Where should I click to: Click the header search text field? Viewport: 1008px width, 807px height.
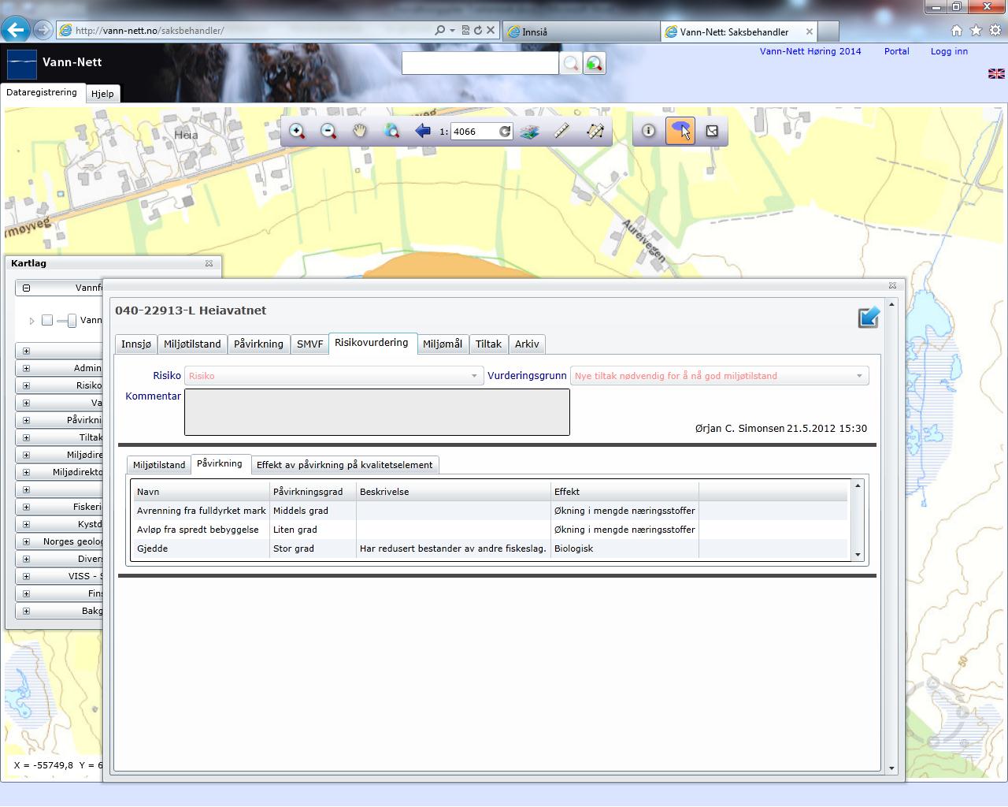pos(480,63)
